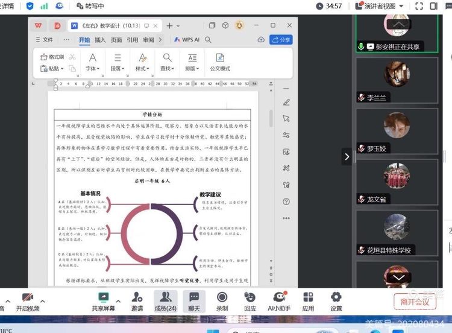Open the 回应 reactions
Screen dimensions: 452x333
coord(250,302)
